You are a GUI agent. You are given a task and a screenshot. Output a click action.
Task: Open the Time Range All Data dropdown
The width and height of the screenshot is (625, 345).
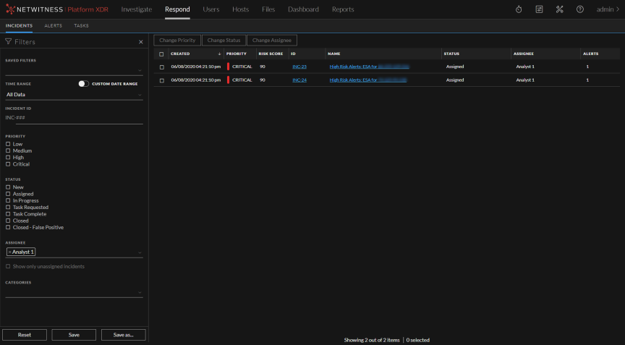point(74,95)
